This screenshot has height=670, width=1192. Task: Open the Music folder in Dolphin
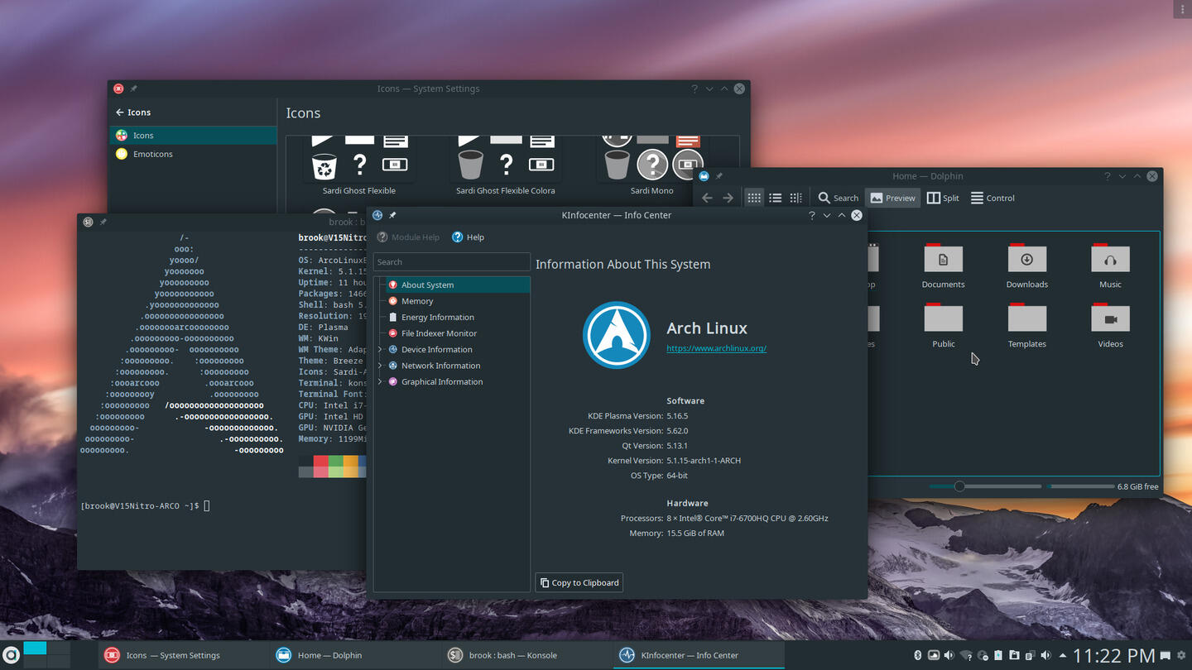click(1110, 266)
